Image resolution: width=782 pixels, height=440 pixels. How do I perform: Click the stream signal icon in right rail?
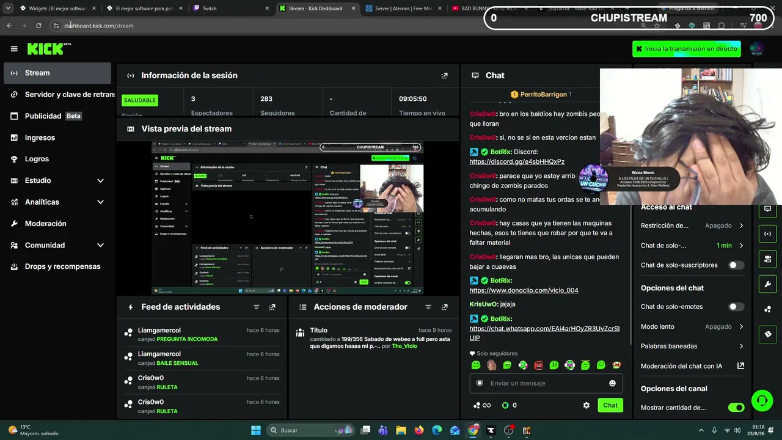tap(768, 233)
